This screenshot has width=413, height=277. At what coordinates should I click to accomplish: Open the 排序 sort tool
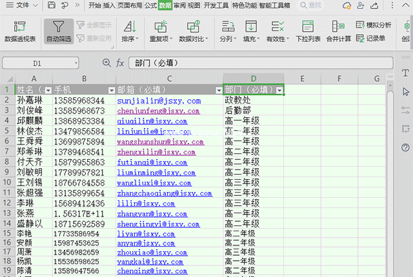coord(130,32)
